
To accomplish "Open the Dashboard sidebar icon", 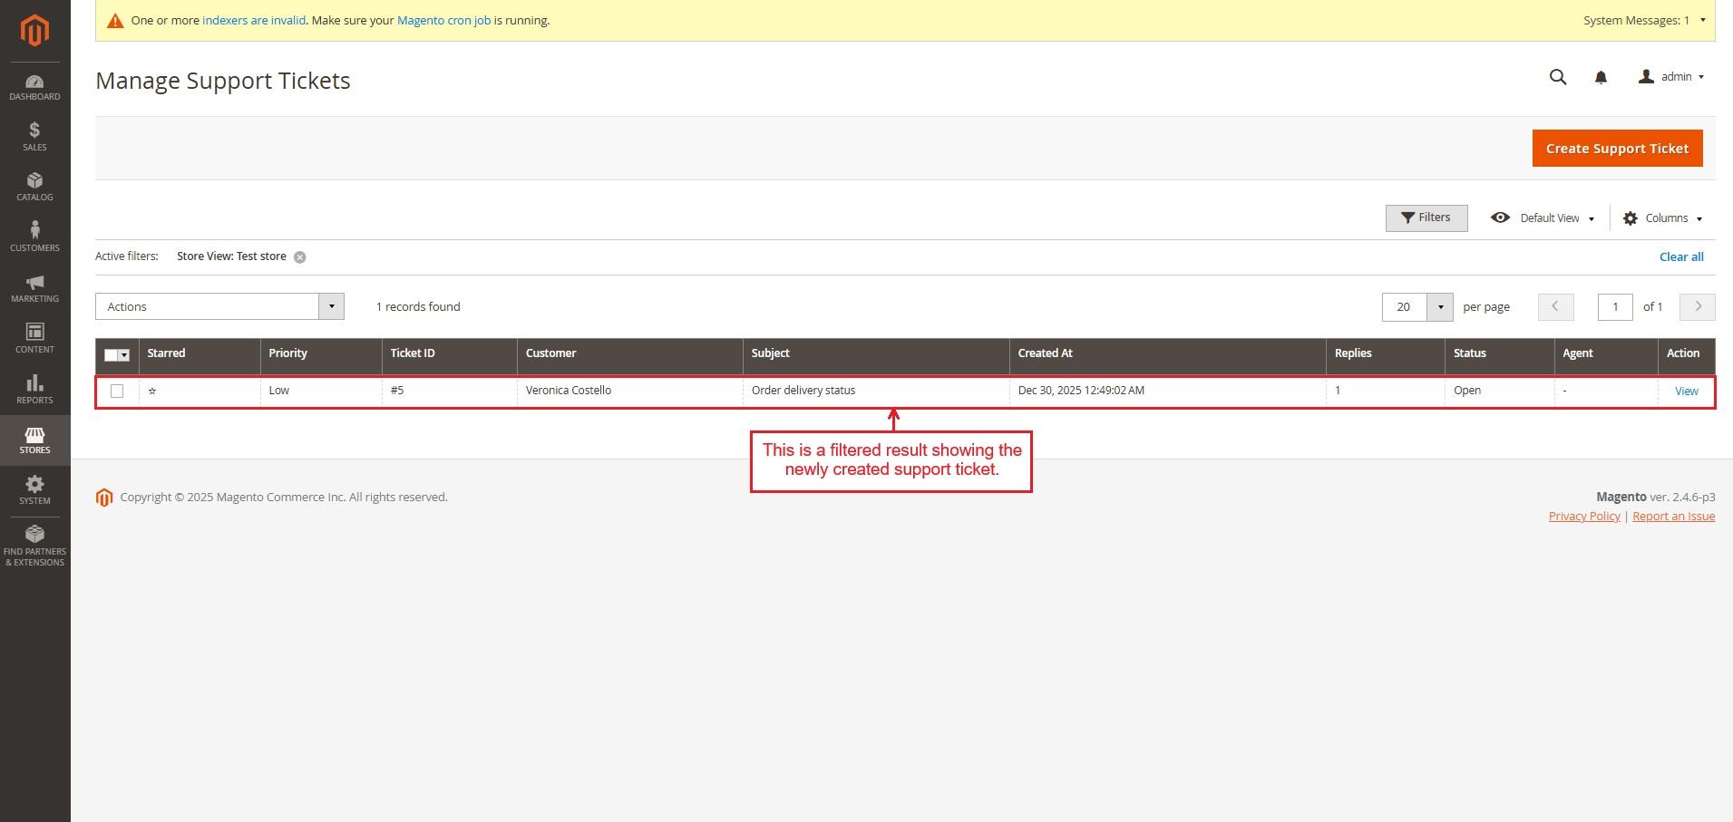I will (x=34, y=87).
